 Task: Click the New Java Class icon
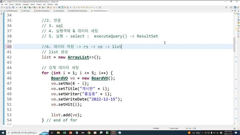(43, 7)
